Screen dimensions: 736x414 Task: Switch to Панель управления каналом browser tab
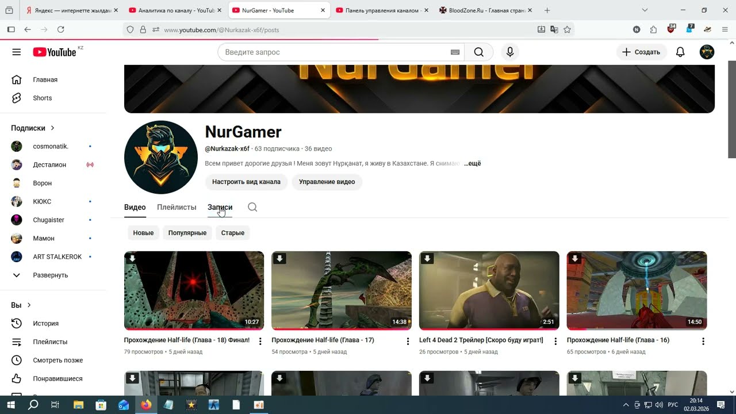[382, 10]
